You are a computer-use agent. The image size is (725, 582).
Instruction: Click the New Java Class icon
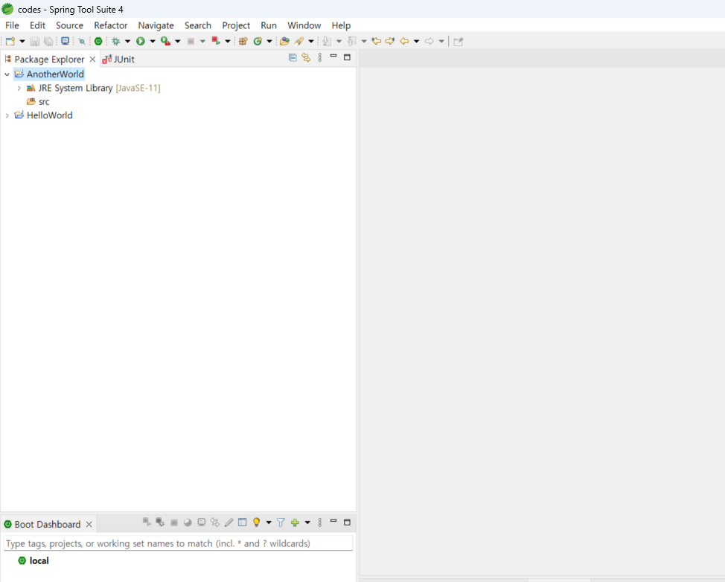click(258, 41)
